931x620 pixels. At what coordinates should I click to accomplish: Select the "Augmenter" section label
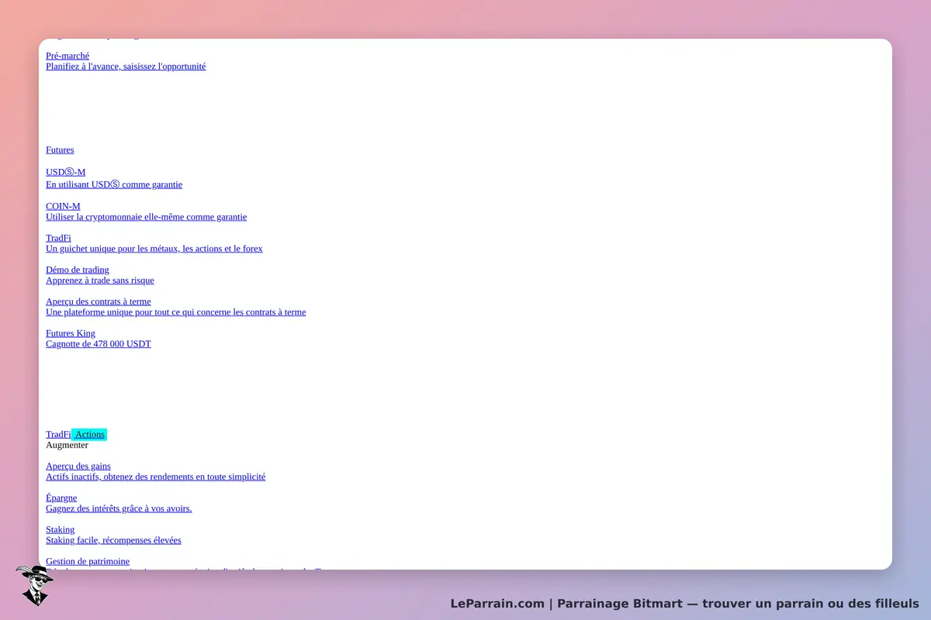[x=67, y=446]
